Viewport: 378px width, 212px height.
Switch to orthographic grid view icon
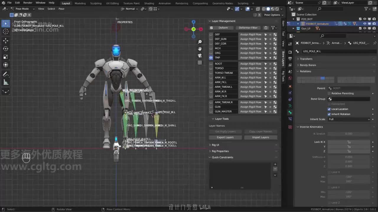[200, 62]
